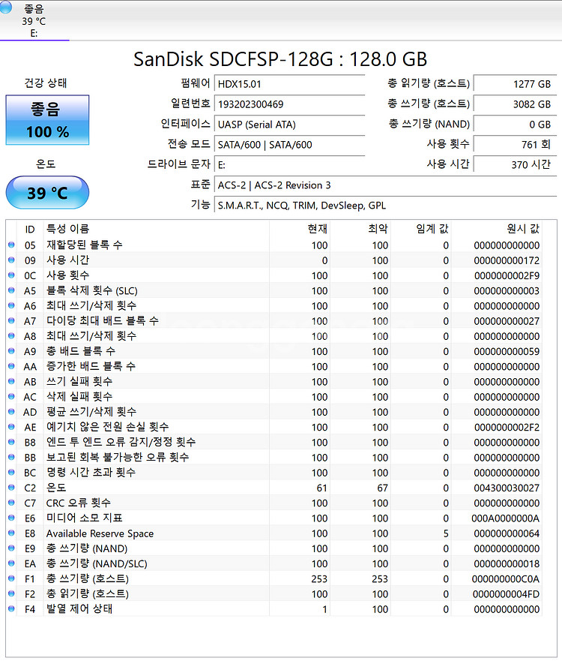The height and width of the screenshot is (661, 562).
Task: Select the E: drive tab at top
Action: click(34, 20)
